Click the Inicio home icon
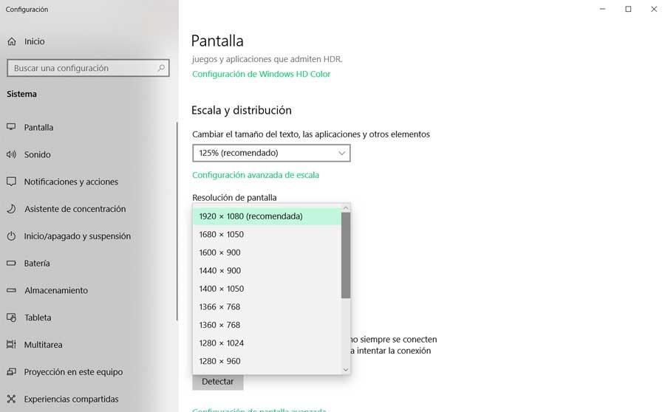This screenshot has width=665, height=412. click(x=12, y=41)
